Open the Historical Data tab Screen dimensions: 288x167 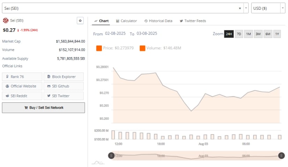tap(158, 21)
